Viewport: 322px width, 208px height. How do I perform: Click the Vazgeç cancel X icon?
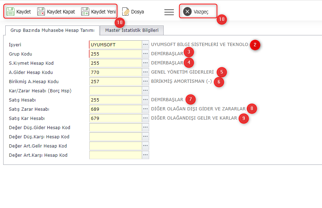click(187, 11)
